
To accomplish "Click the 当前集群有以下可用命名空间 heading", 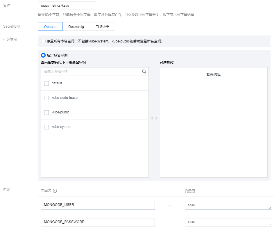I will [x=63, y=63].
